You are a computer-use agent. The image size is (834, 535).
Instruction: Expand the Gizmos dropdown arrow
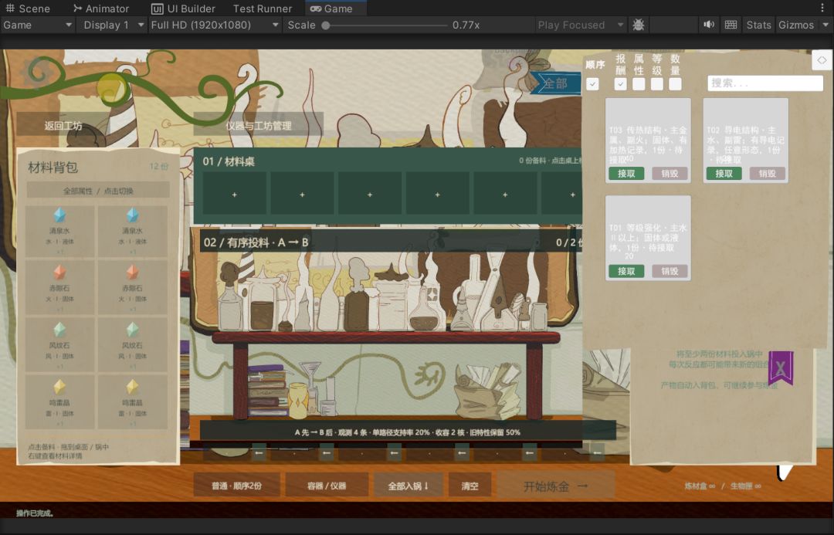click(x=826, y=25)
